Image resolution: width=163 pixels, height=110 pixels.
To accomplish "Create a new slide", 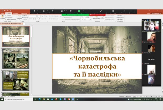I will [x=19, y=18].
